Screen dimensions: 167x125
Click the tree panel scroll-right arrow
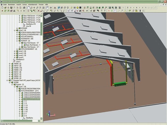point(39,121)
